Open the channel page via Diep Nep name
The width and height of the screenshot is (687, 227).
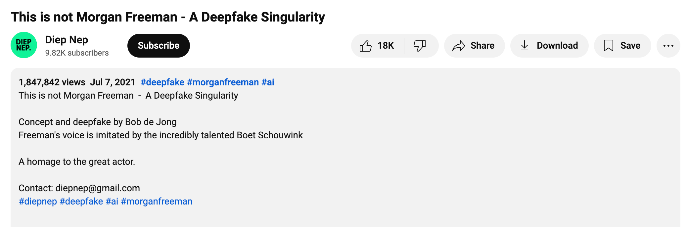tap(66, 40)
